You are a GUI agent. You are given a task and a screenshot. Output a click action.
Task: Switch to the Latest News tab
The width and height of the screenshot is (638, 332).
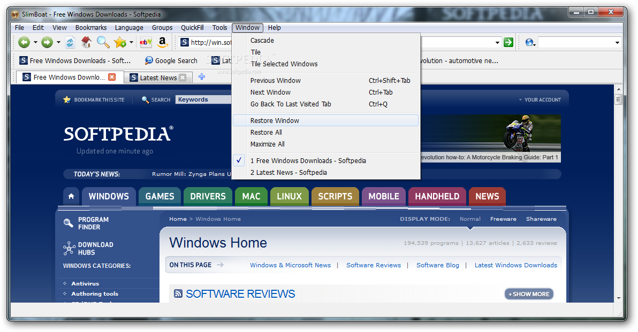[158, 78]
